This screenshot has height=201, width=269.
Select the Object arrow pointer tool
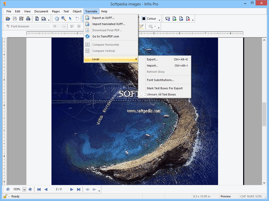(x=70, y=19)
